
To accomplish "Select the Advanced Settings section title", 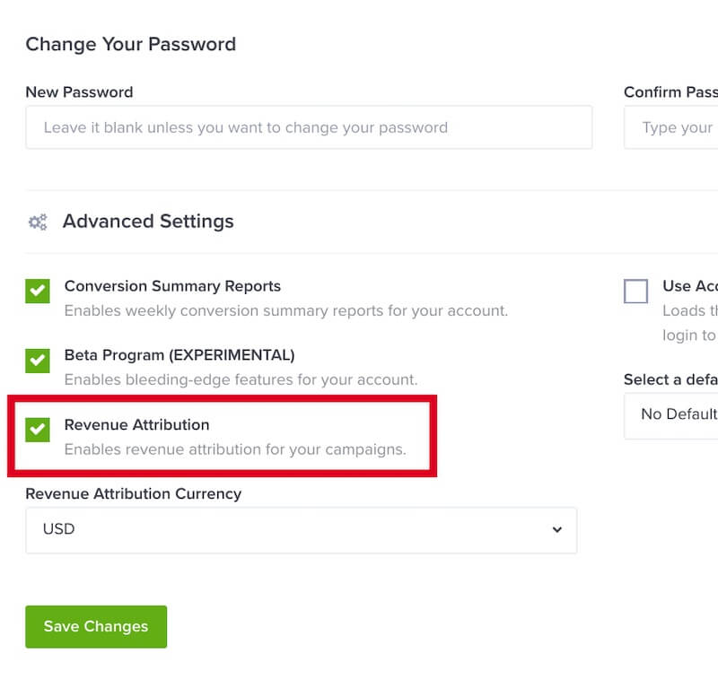I will click(147, 222).
